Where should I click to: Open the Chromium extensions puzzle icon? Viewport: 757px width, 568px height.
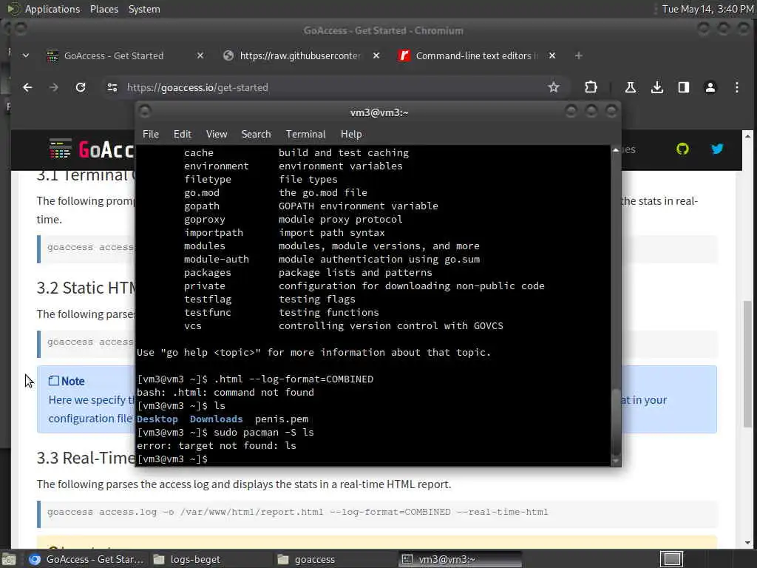point(591,87)
